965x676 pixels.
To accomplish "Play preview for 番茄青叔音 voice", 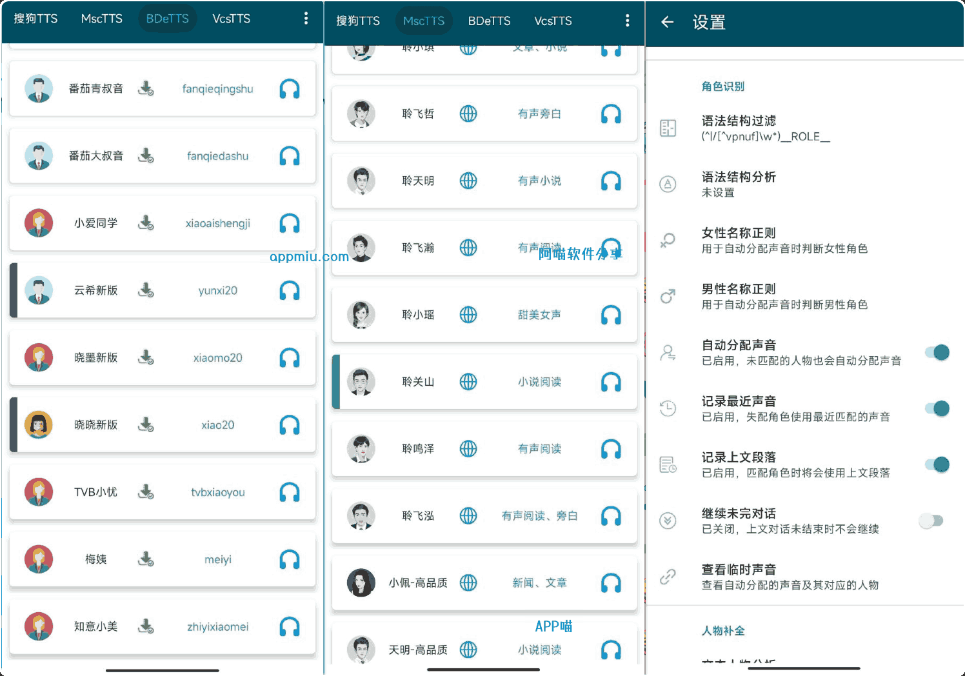I will 289,89.
